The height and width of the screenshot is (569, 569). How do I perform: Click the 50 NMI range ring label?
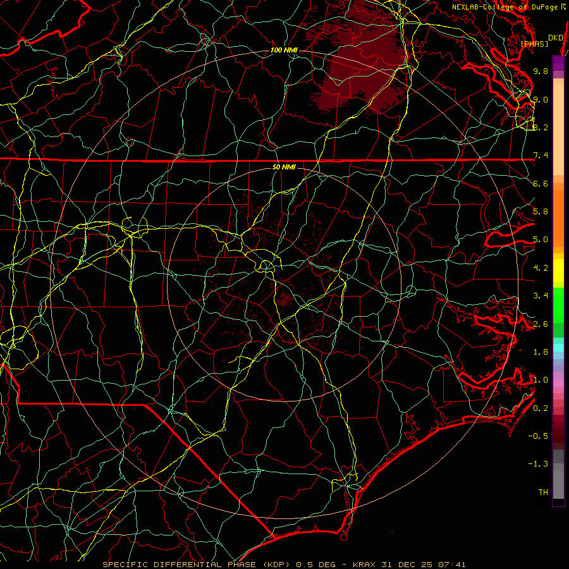(x=284, y=167)
